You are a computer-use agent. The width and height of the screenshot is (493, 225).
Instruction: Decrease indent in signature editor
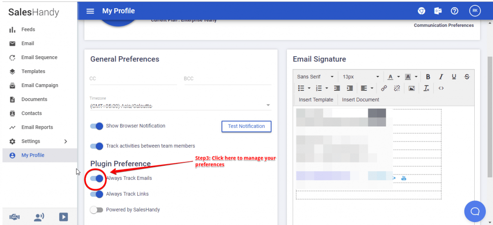[x=337, y=88]
